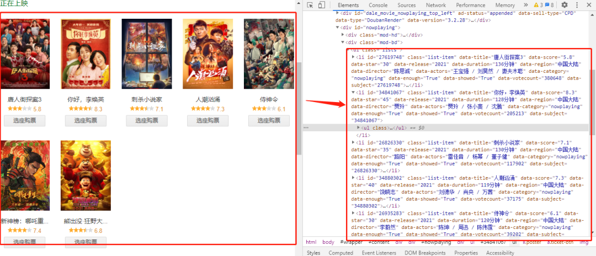This screenshot has height=256, width=596.
Task: Expand the div class mod-hd node
Action: pyautogui.click(x=343, y=35)
